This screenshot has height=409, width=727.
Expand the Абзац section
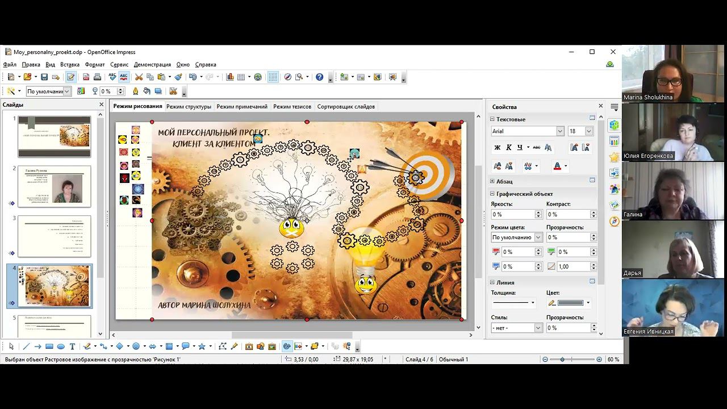[492, 181]
